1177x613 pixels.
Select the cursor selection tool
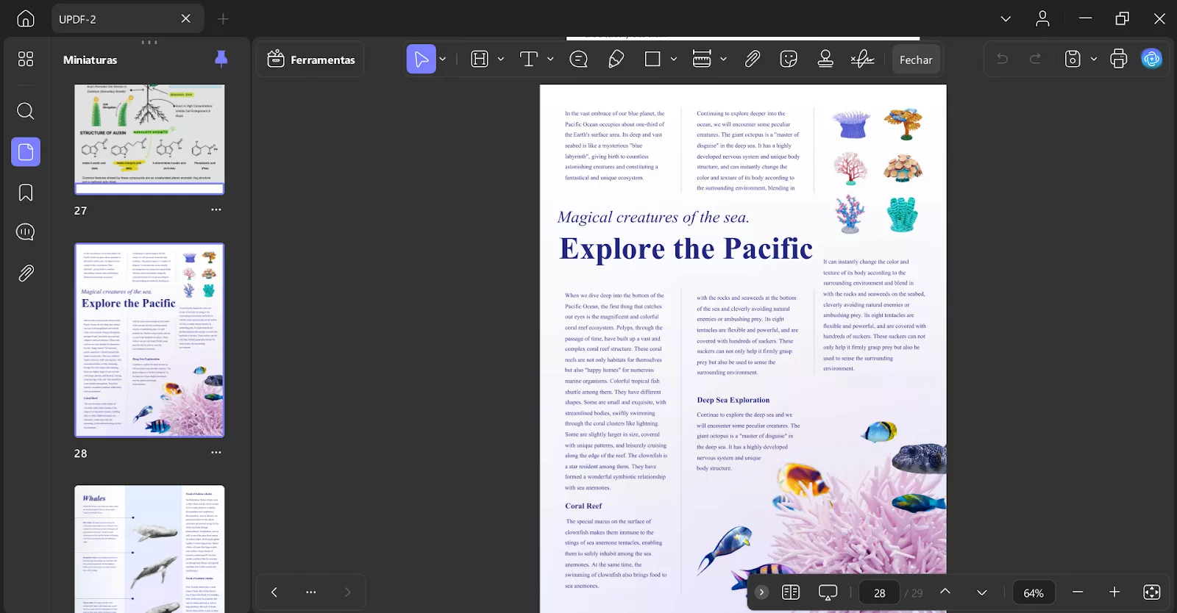[x=422, y=60]
